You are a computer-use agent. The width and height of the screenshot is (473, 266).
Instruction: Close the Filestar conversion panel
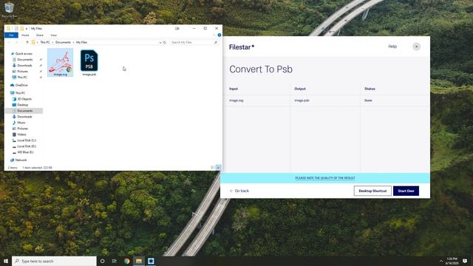coord(416,47)
